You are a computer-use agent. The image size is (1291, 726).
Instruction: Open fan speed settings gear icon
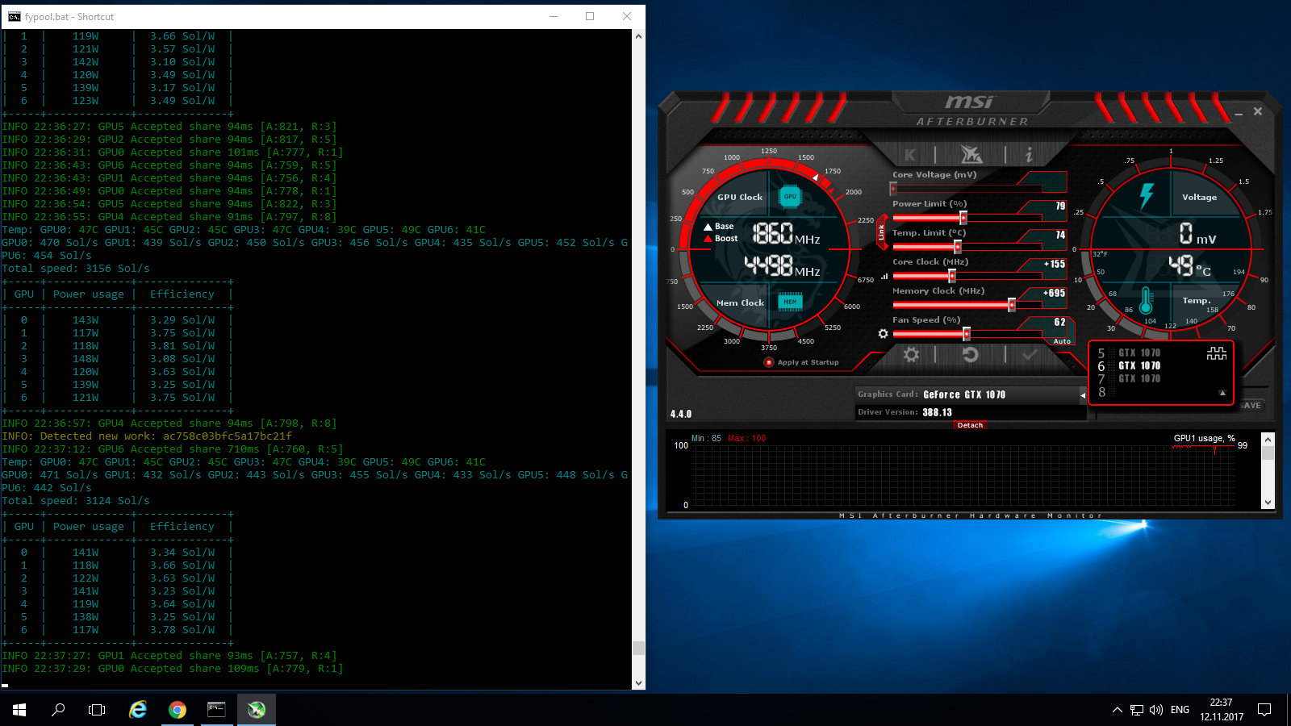pyautogui.click(x=884, y=334)
